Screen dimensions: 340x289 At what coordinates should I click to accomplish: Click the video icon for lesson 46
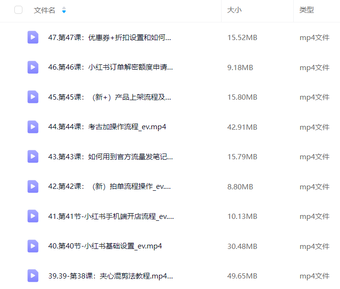33,67
